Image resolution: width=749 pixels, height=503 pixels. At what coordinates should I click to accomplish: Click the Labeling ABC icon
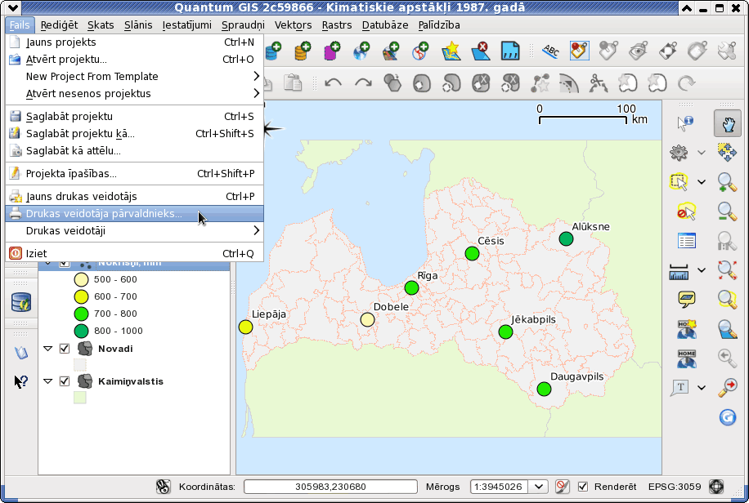coord(550,51)
